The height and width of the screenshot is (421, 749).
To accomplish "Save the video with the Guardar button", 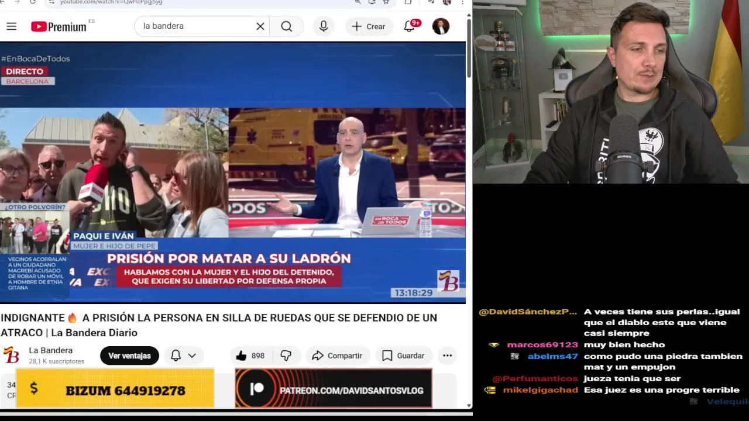I will (x=403, y=356).
